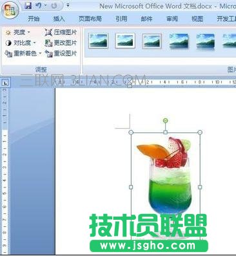Select the first picture style thumbnail

pos(98,40)
